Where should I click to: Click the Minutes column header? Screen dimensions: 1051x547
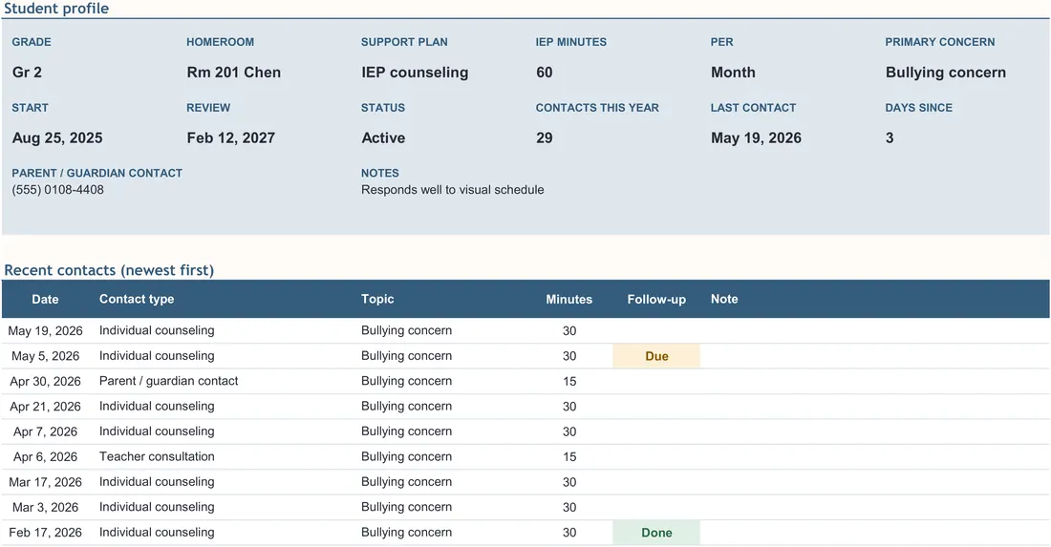pyautogui.click(x=569, y=300)
